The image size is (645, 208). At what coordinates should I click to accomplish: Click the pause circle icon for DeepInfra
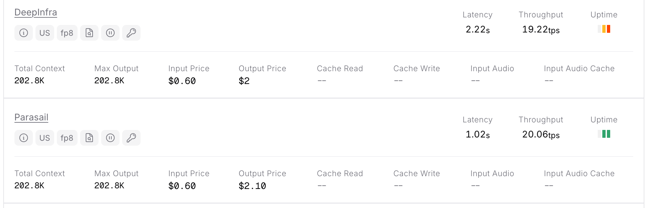[110, 33]
